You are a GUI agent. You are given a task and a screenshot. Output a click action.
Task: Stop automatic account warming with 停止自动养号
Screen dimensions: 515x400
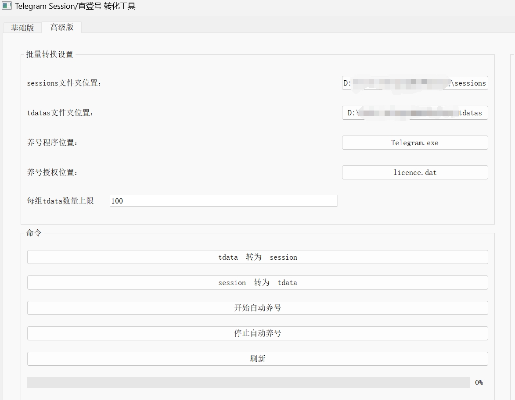coord(257,333)
